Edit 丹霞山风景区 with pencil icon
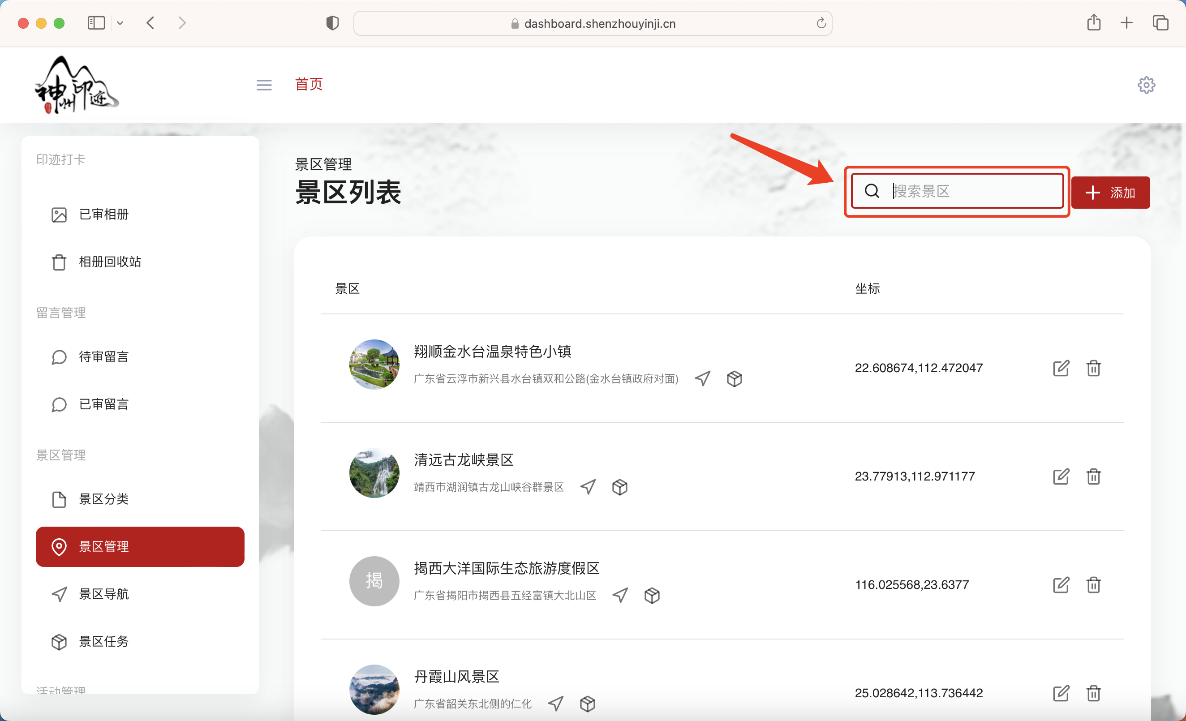The image size is (1186, 721). [x=1061, y=693]
